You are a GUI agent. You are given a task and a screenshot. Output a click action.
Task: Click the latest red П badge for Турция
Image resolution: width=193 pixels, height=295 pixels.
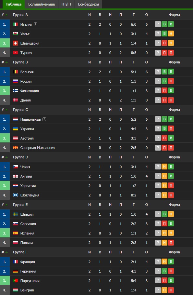coord(171,53)
